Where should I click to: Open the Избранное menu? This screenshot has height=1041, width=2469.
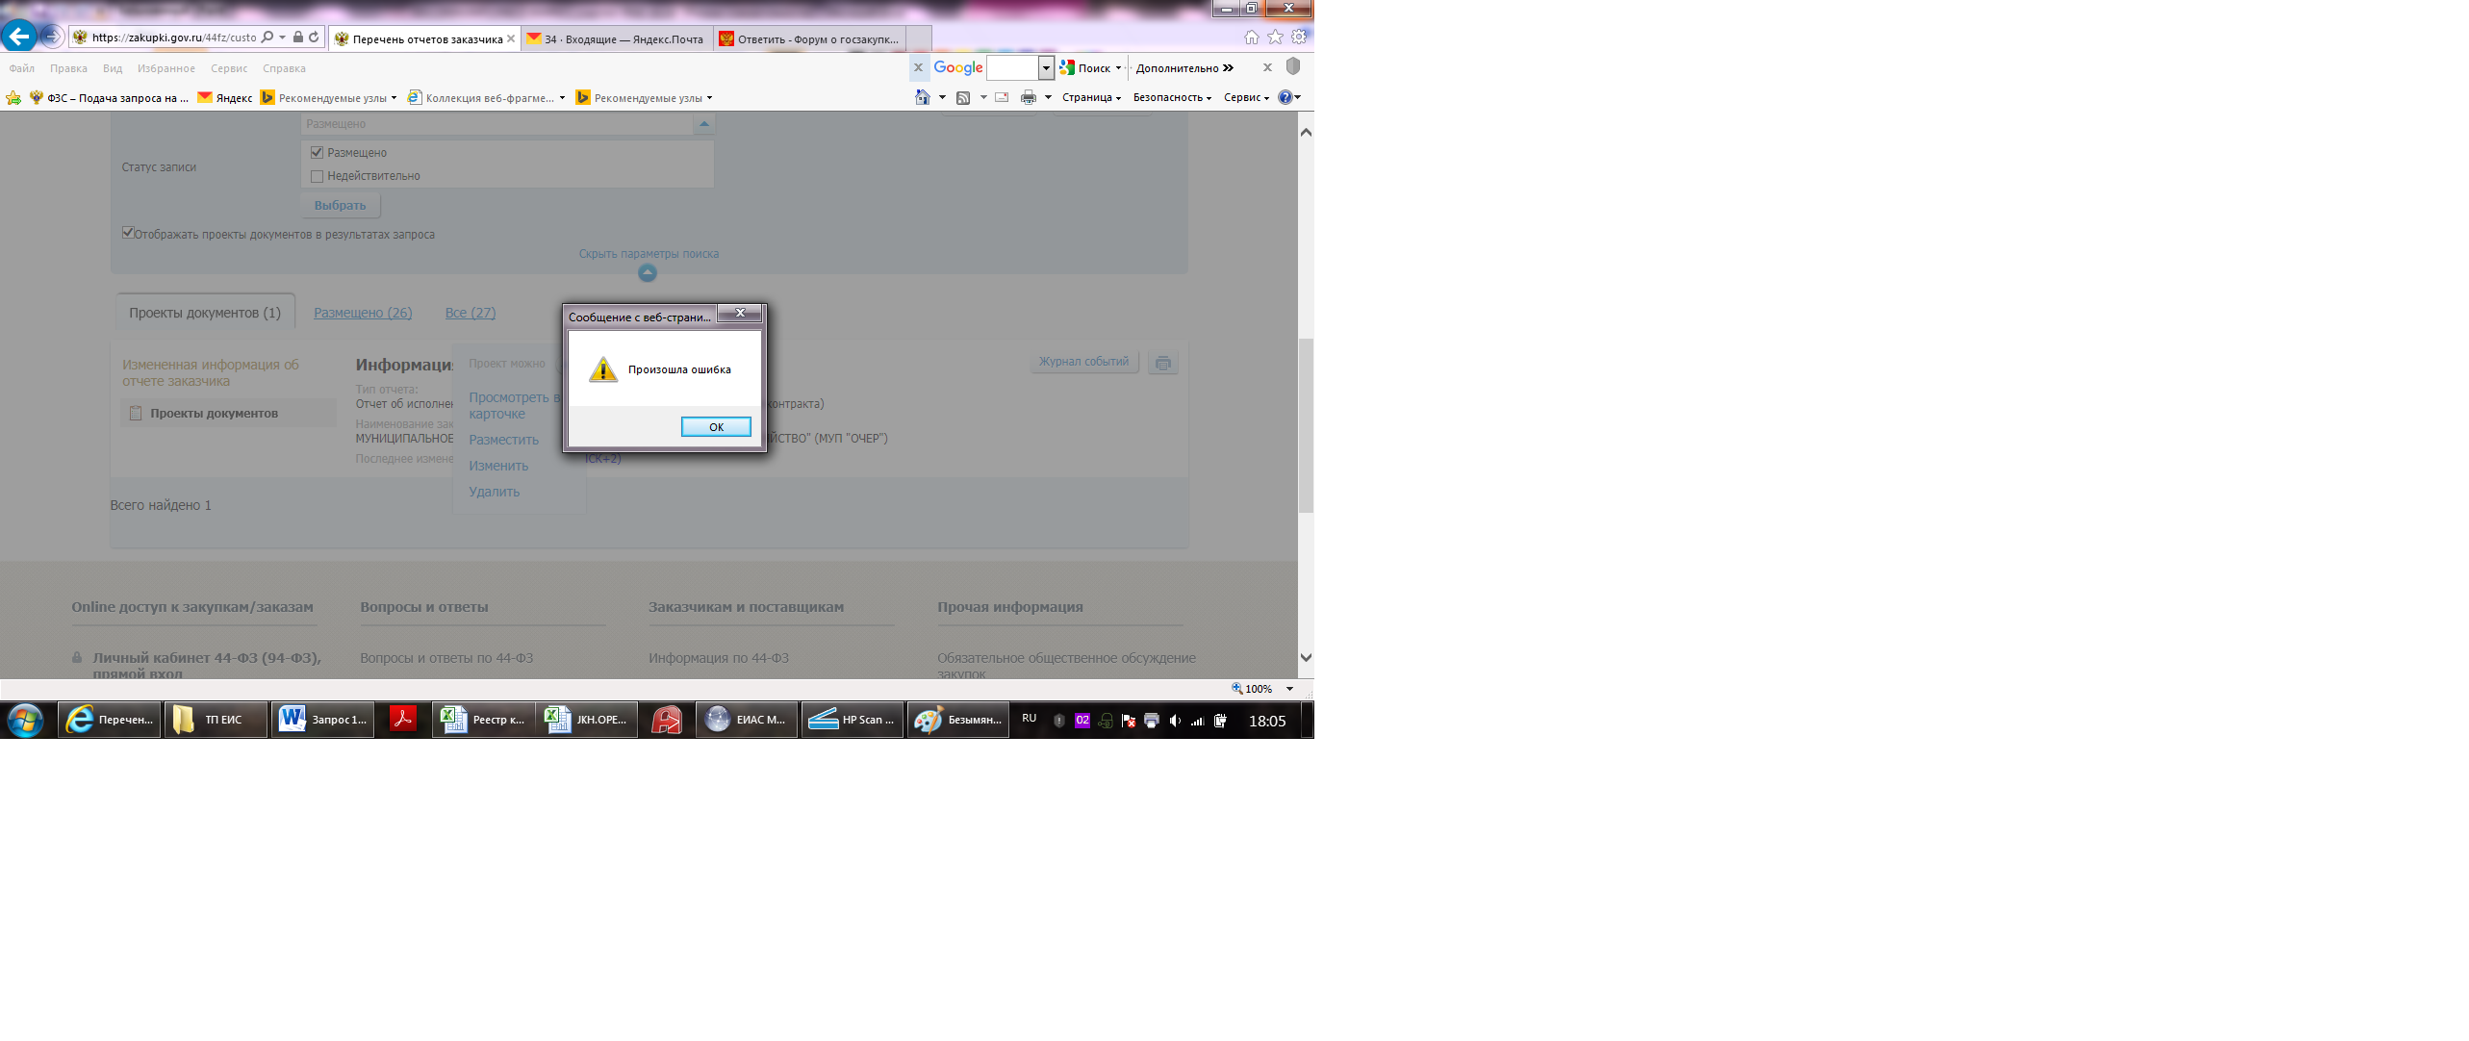(165, 68)
